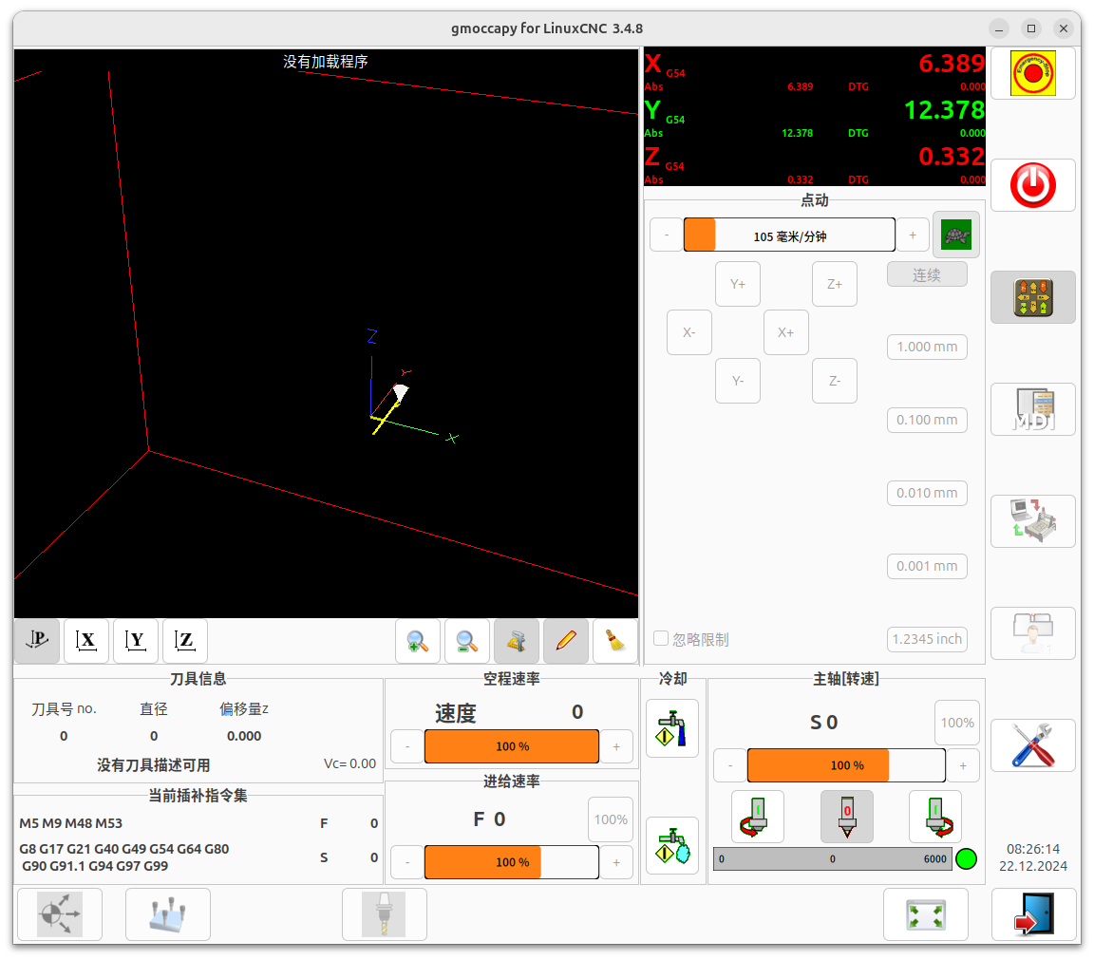Toggle mist coolant button
The width and height of the screenshot is (1094, 960).
coord(671,846)
